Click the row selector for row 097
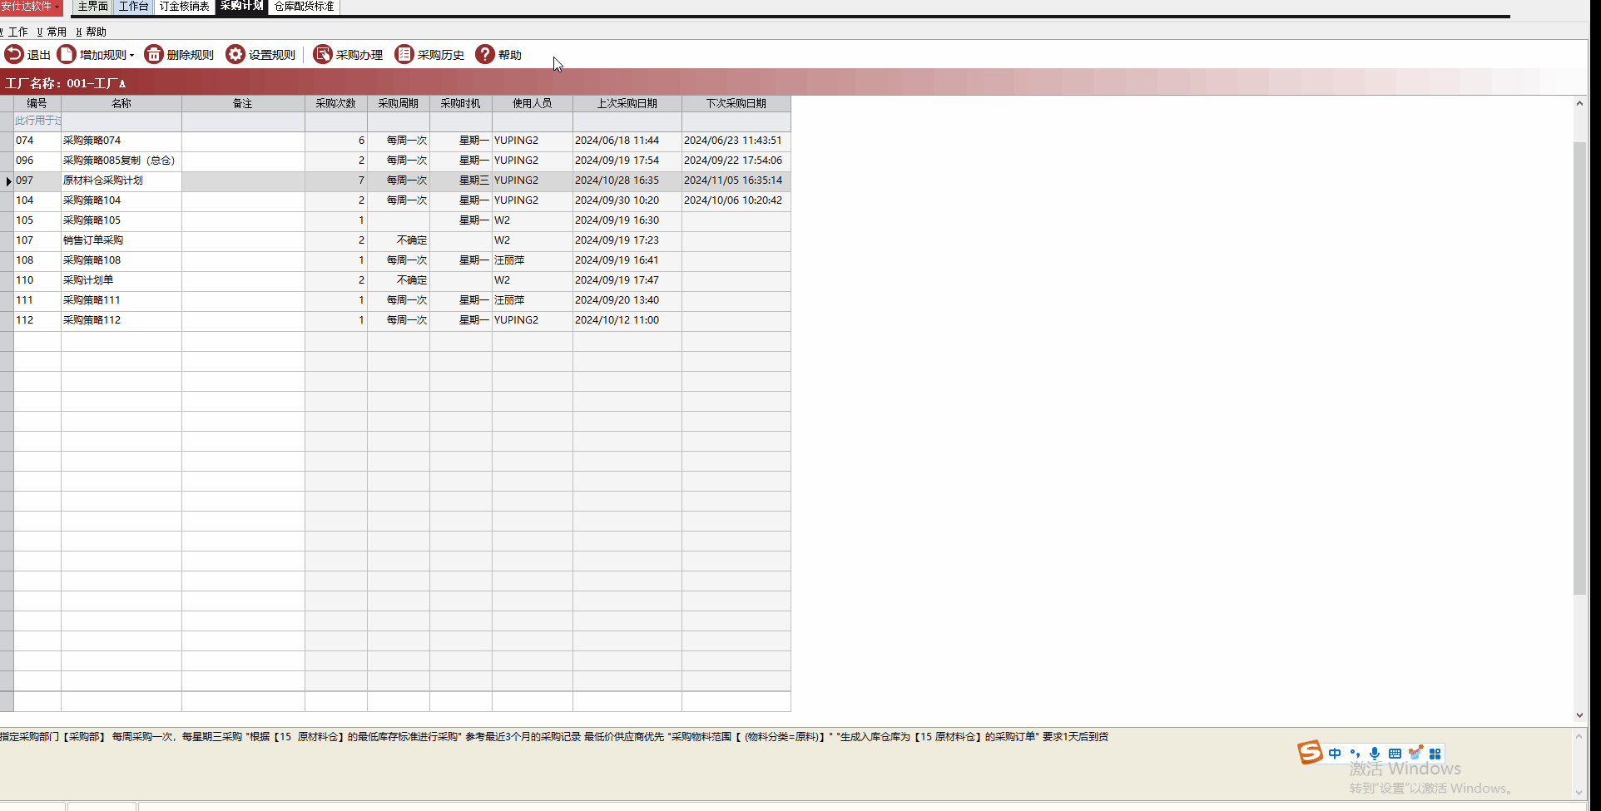 point(7,180)
